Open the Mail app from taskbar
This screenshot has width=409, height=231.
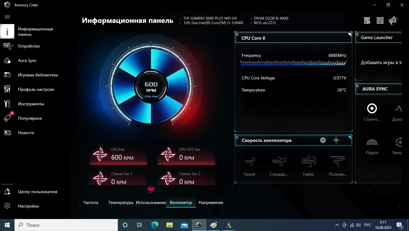click(184, 225)
